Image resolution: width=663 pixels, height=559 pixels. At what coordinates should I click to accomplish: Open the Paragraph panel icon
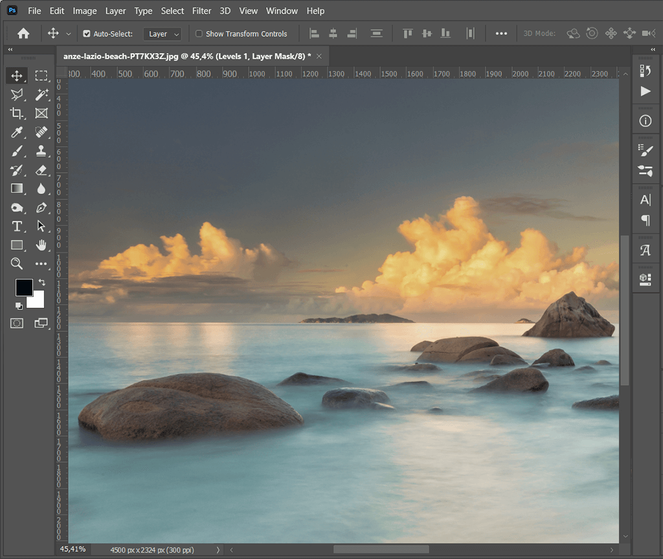pyautogui.click(x=646, y=220)
